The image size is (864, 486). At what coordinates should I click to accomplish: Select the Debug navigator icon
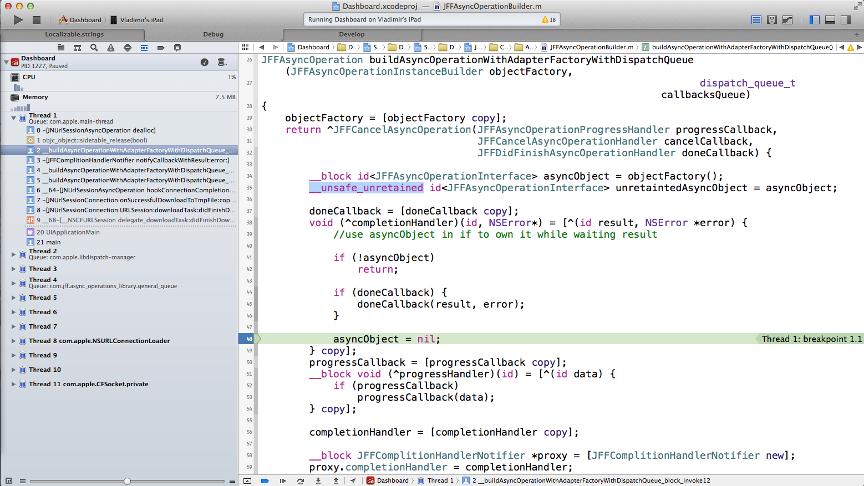(x=144, y=48)
